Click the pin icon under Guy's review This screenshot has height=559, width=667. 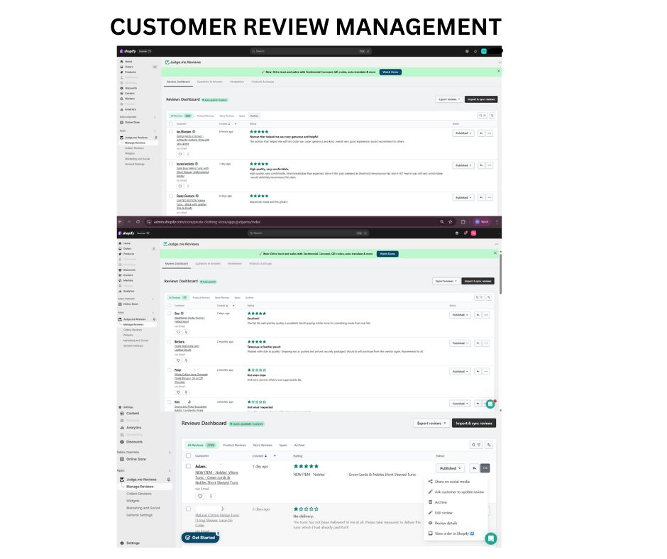click(x=186, y=332)
